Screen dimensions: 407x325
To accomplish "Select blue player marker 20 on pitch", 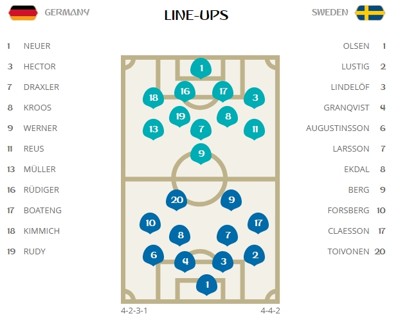I will coord(177,200).
